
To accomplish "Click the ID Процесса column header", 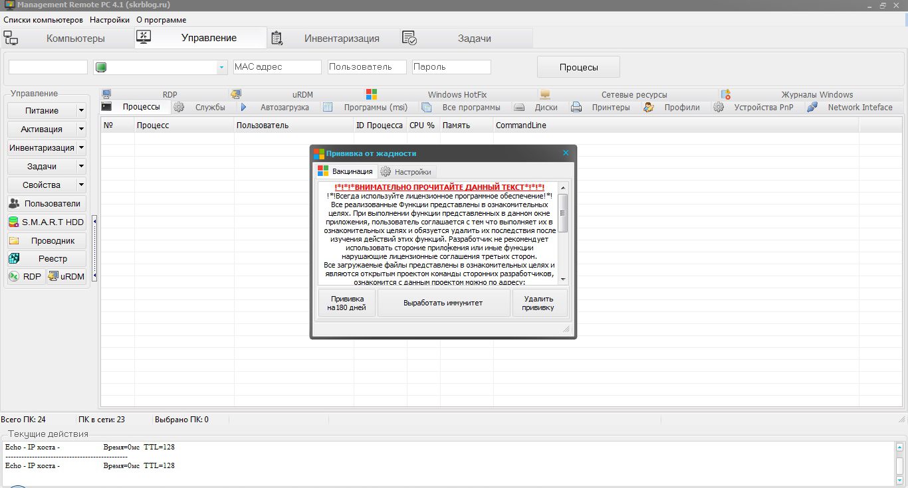I will coord(380,125).
